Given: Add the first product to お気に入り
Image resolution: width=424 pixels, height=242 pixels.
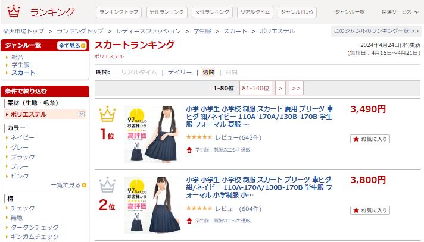Looking at the screenshot, I should tap(370, 139).
